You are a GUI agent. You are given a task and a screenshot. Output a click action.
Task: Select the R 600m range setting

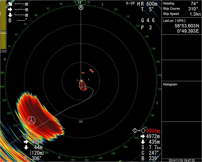(149, 4)
